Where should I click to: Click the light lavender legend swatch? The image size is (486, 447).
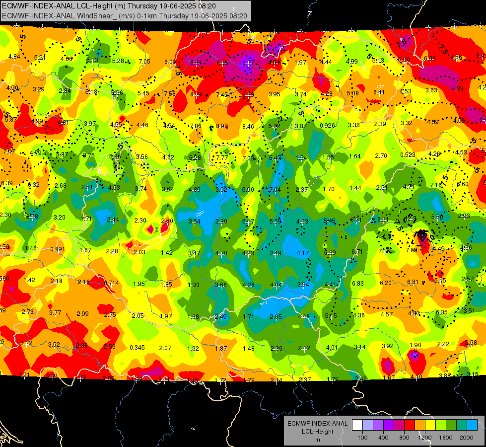(x=368, y=425)
